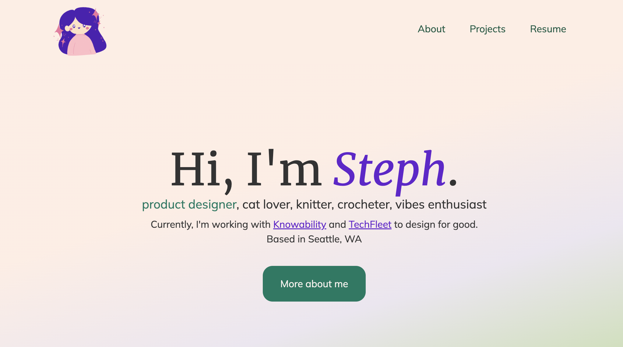Viewport: 623px width, 347px height.
Task: Click the avatar character's face
Action: coord(78,27)
